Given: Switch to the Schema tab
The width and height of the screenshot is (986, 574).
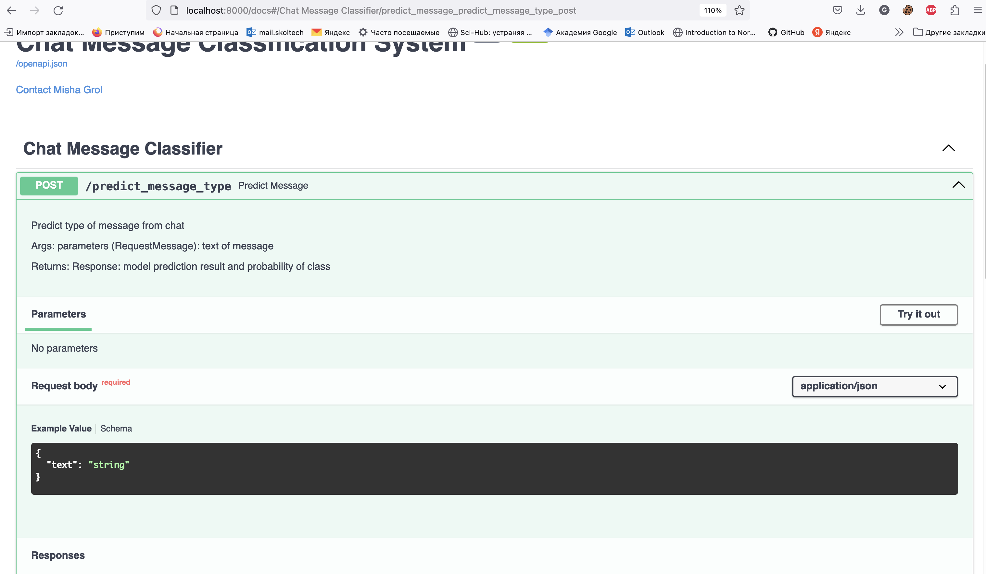Looking at the screenshot, I should [116, 429].
